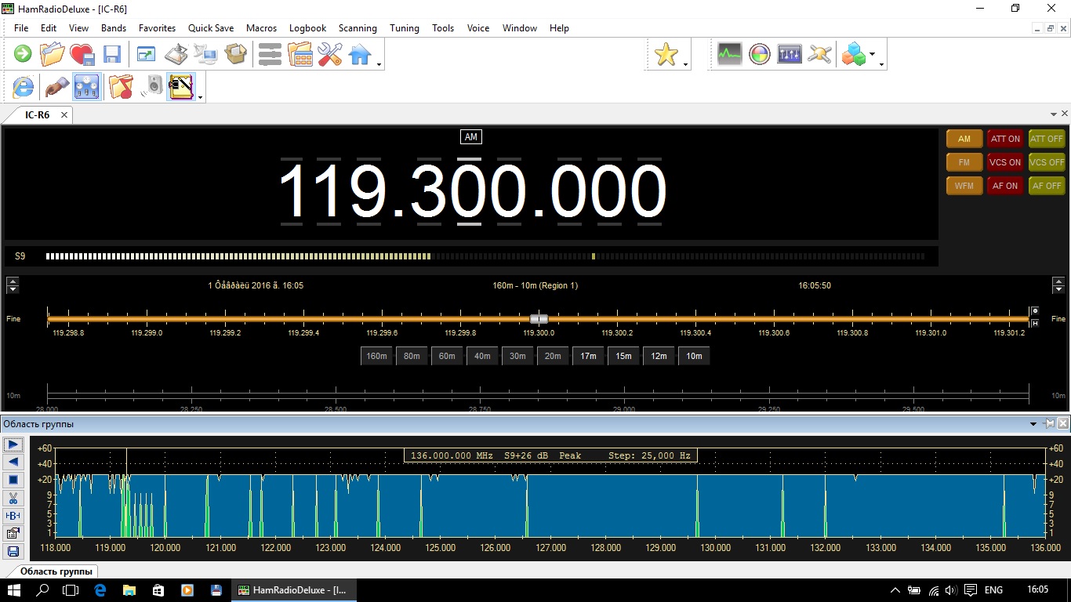Click the cardboard box icon in toolbar
1071x602 pixels.
coord(235,54)
